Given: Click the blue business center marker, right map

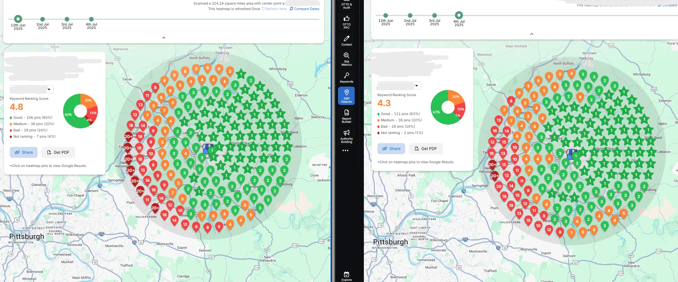Looking at the screenshot, I should tap(572, 154).
